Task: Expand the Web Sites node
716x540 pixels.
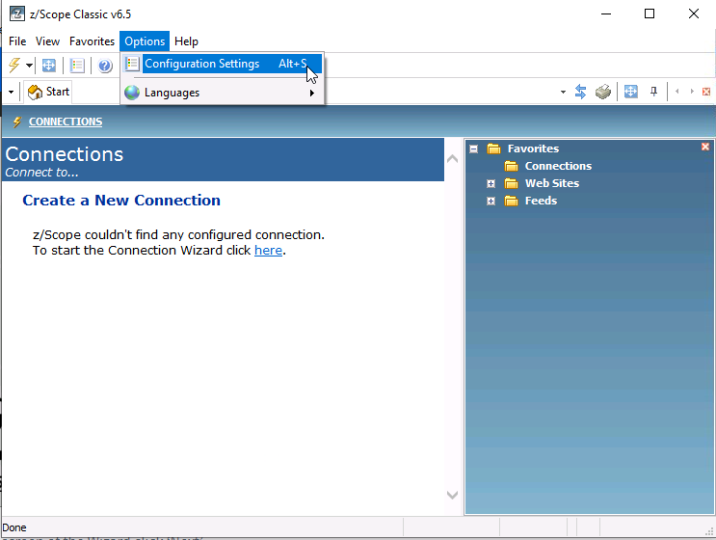Action: pos(491,183)
